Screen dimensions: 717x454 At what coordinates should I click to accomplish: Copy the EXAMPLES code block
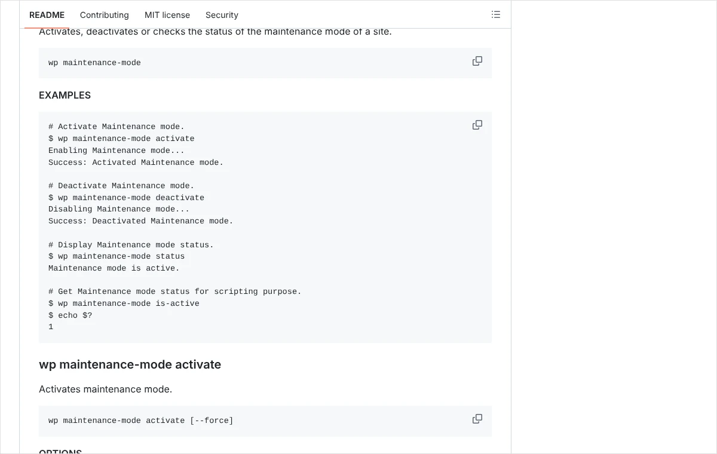tap(477, 125)
